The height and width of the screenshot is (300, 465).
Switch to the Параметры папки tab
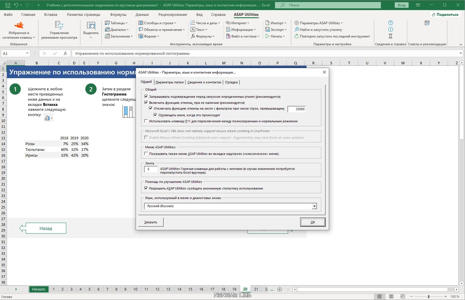[x=169, y=82]
